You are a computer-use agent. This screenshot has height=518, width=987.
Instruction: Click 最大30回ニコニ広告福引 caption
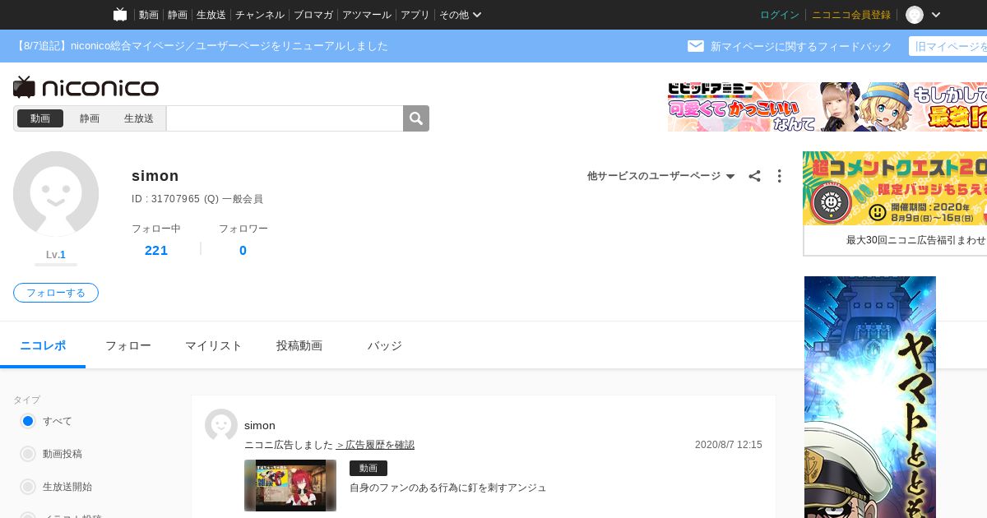coord(915,240)
